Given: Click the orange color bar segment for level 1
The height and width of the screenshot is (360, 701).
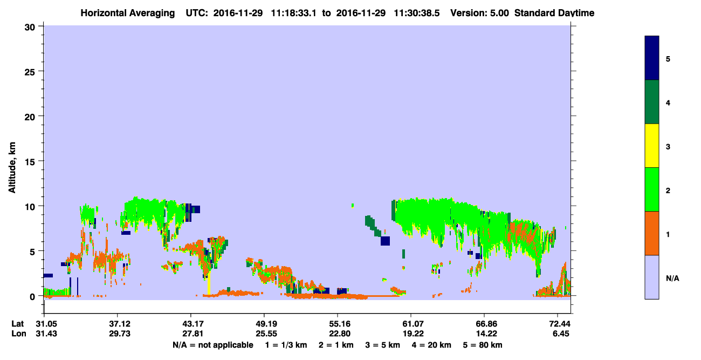Looking at the screenshot, I should [x=652, y=233].
